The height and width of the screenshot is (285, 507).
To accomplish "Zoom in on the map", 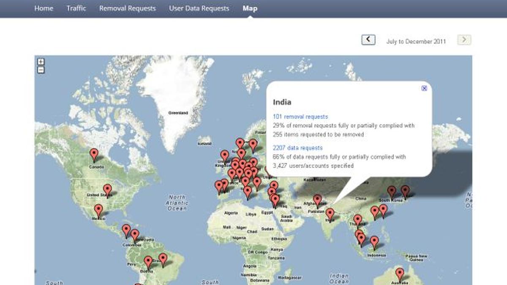I will pyautogui.click(x=41, y=62).
